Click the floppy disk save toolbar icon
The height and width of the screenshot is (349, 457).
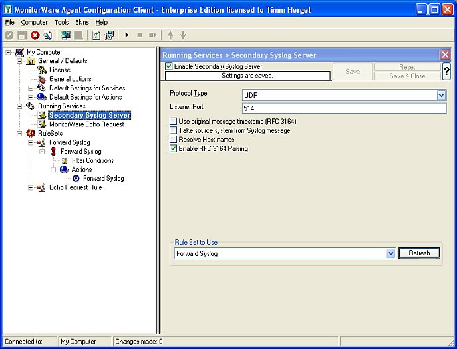coord(22,35)
